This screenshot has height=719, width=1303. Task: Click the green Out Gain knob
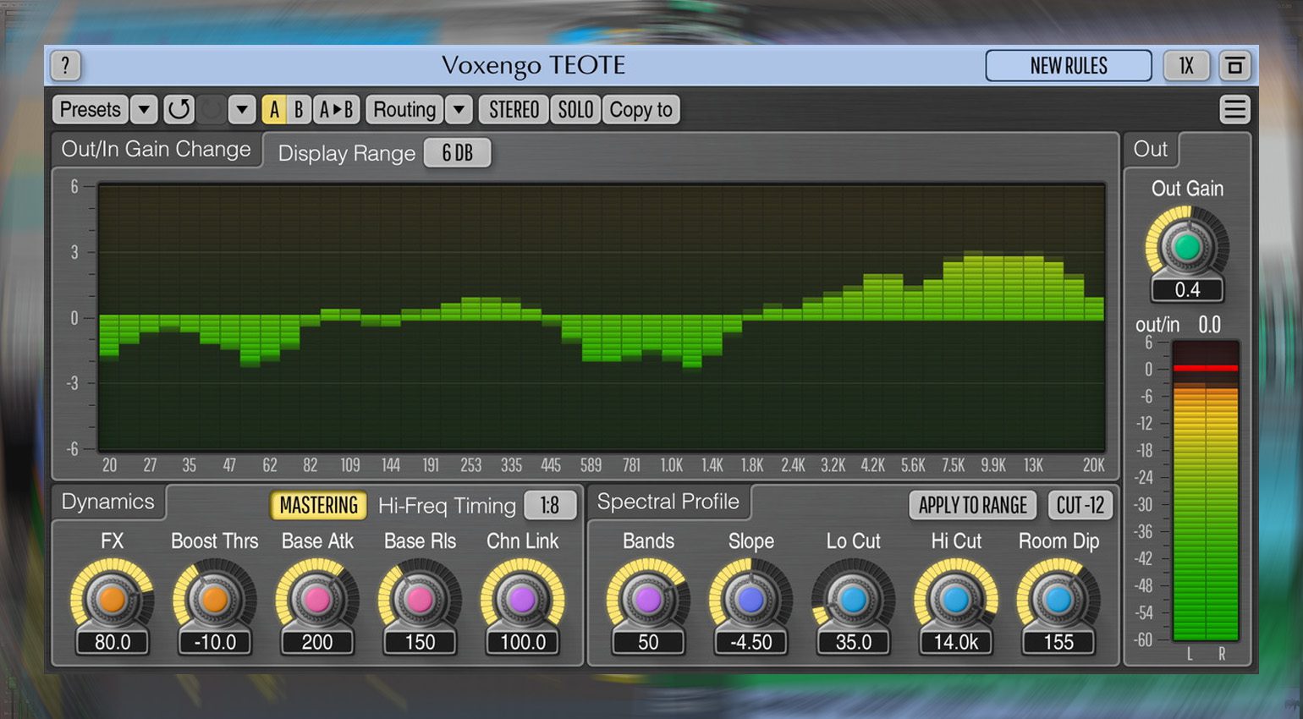click(x=1186, y=247)
